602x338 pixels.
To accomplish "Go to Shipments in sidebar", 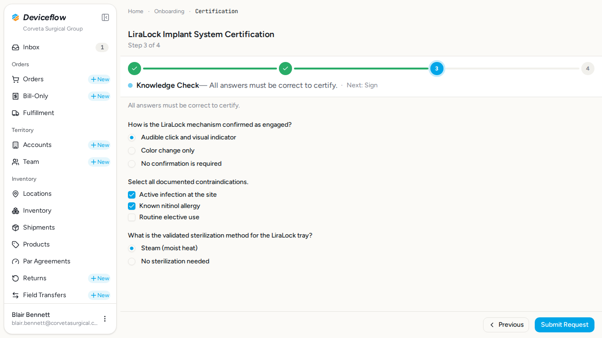I will (60, 228).
